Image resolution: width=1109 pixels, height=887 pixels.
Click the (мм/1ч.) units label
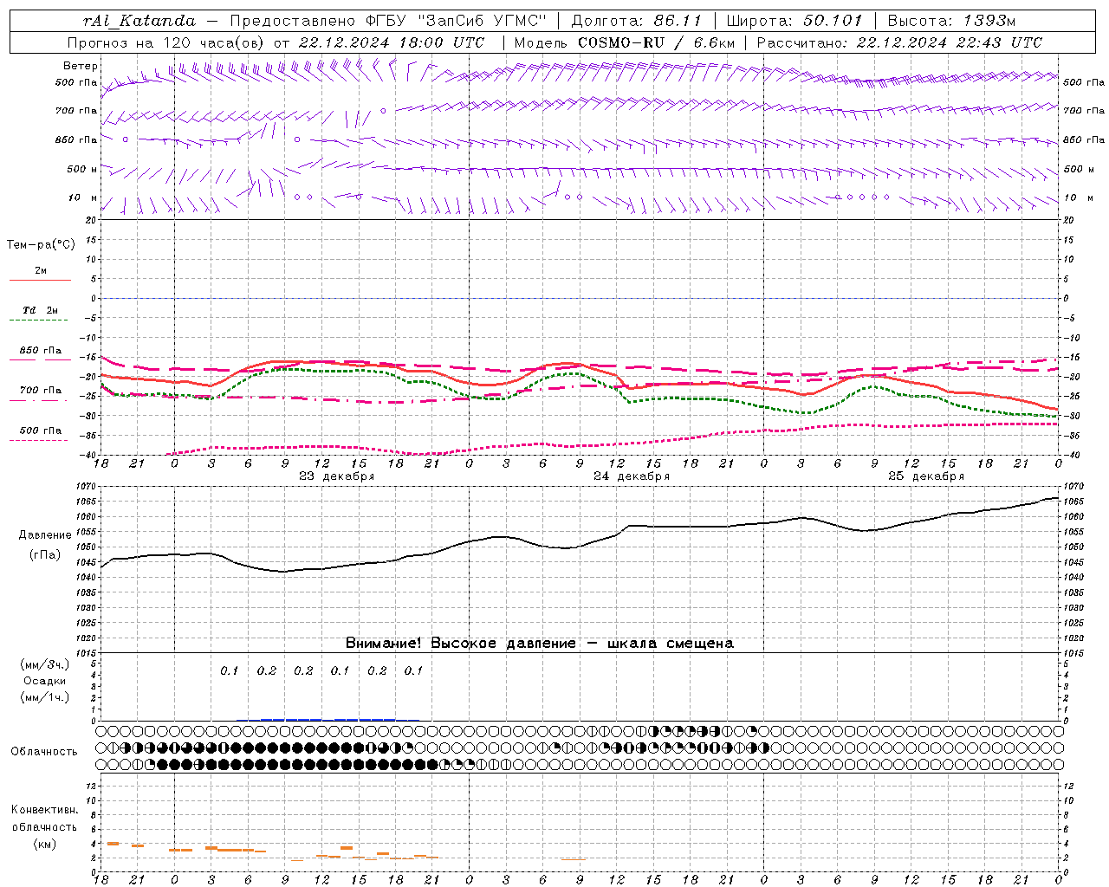tap(45, 697)
